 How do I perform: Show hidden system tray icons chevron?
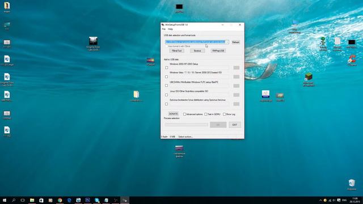320,200
